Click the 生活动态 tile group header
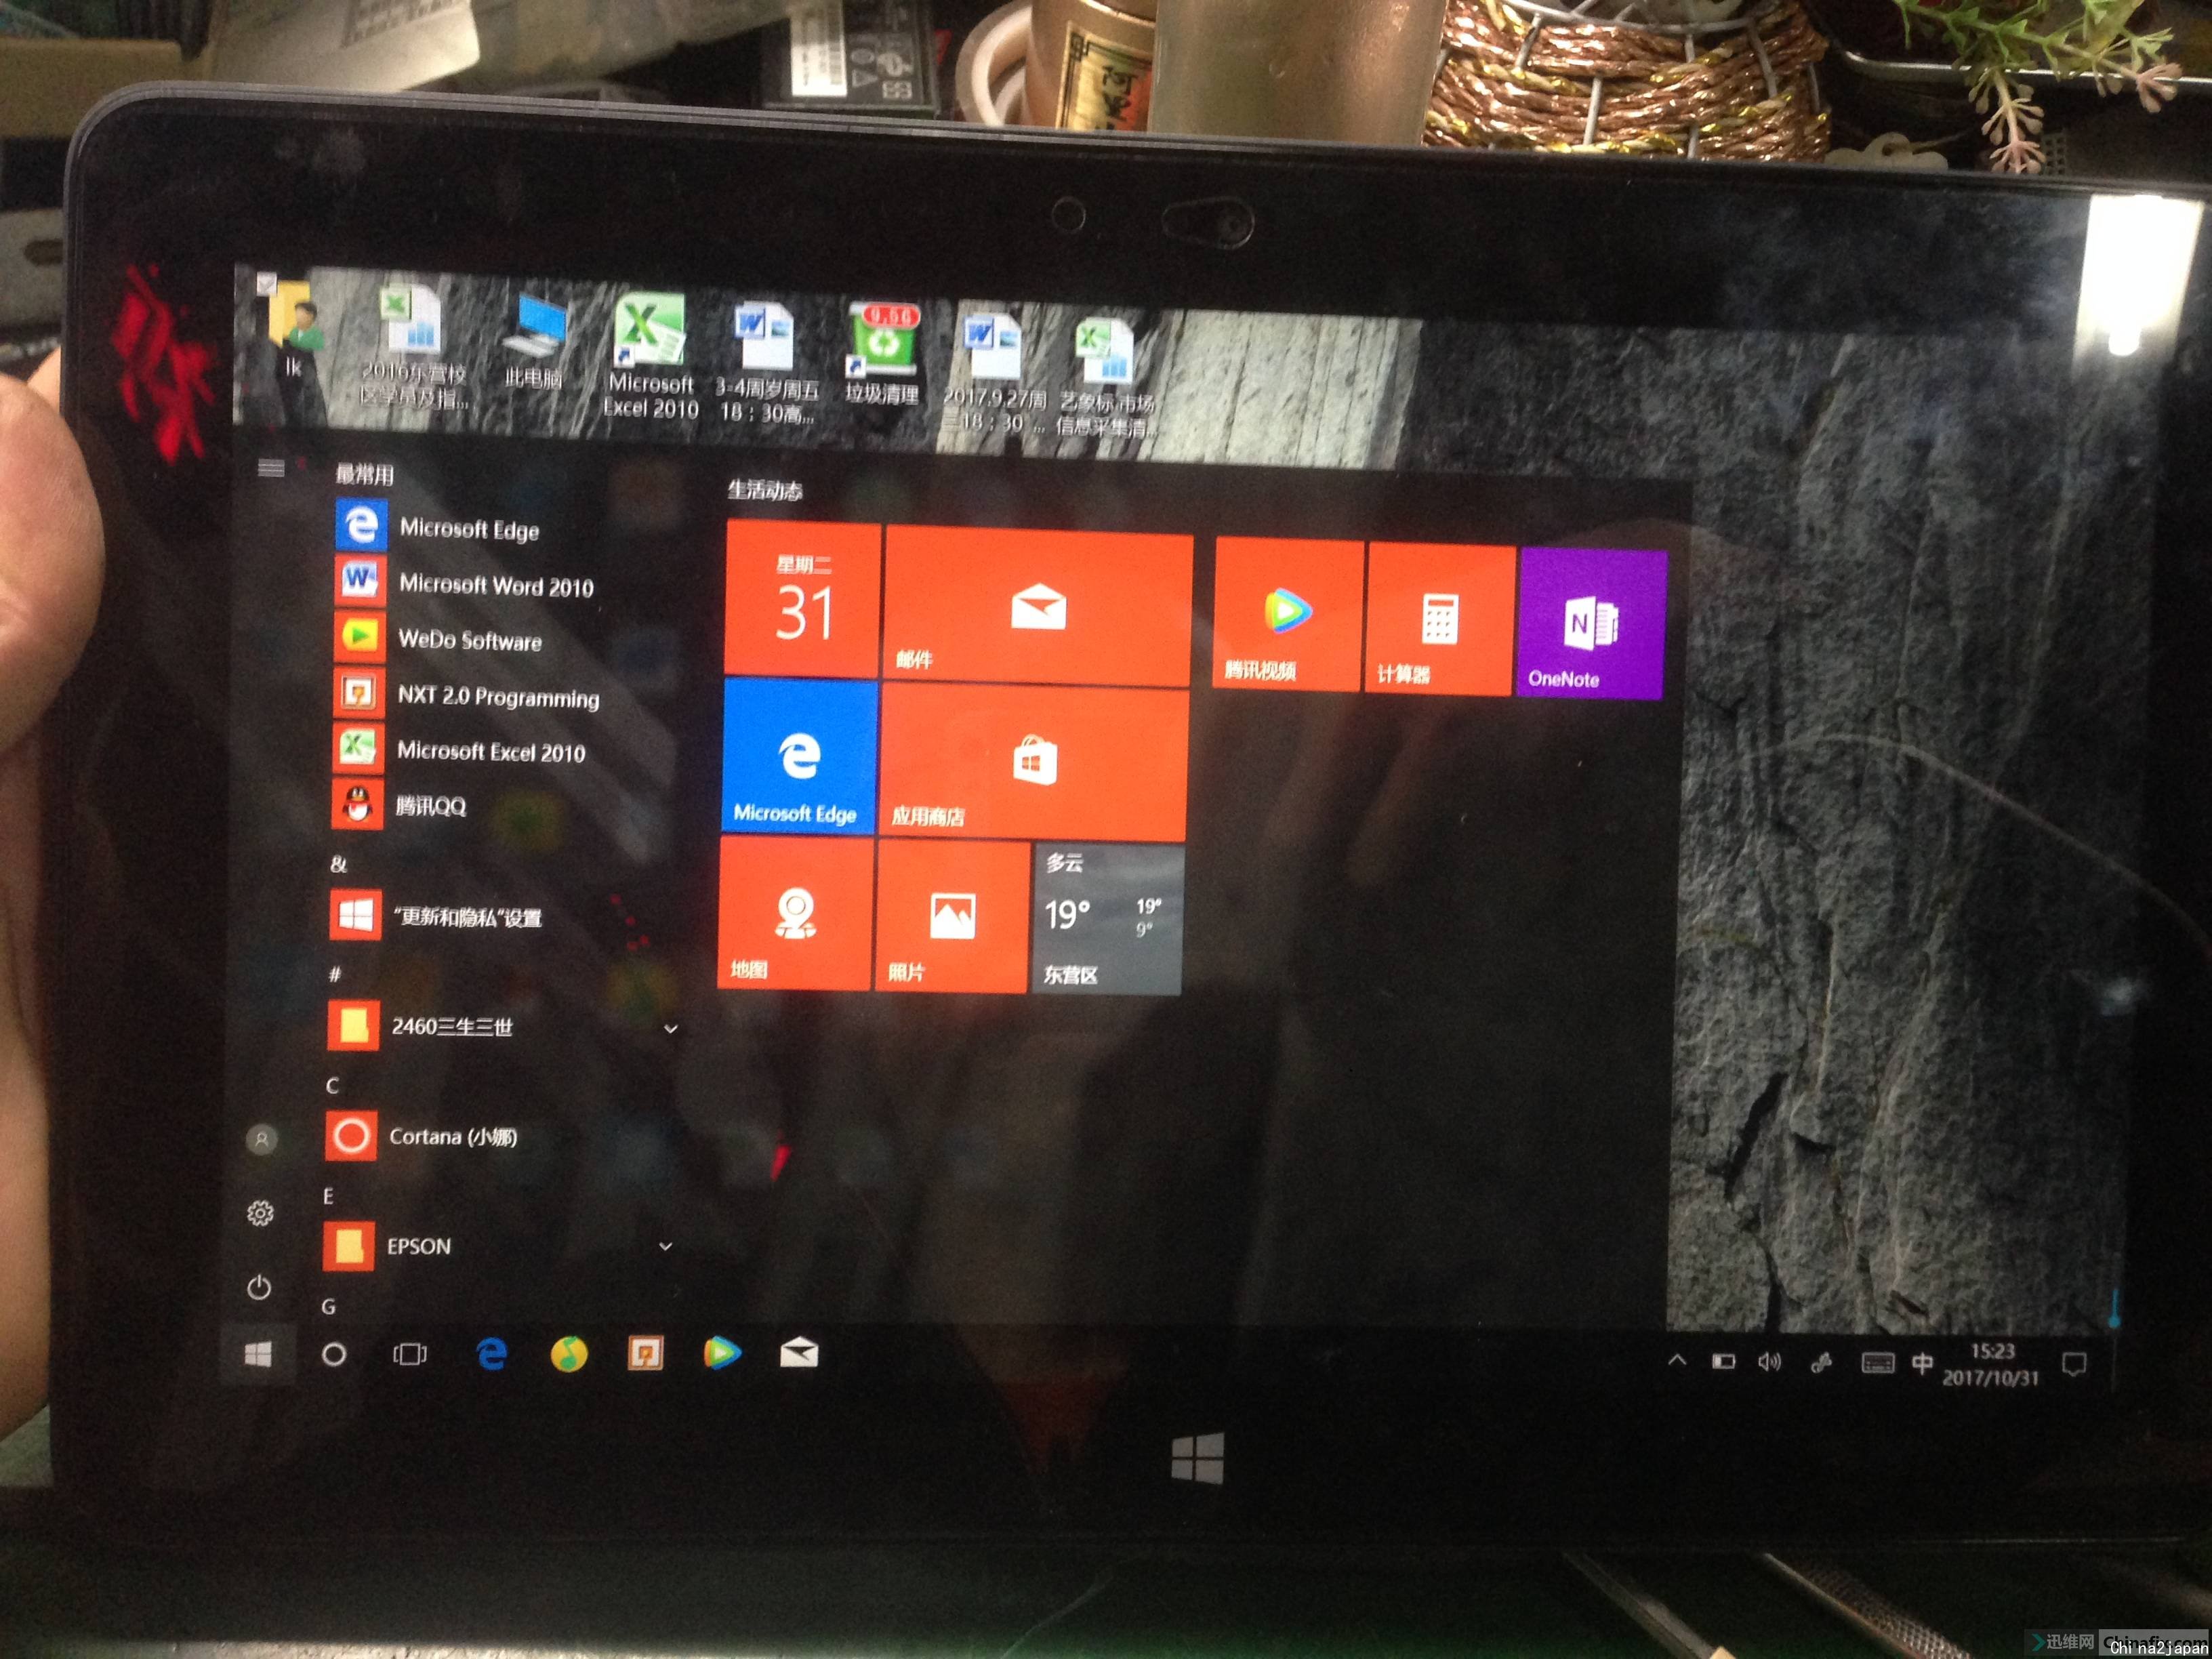The height and width of the screenshot is (1659, 2212). click(x=765, y=490)
